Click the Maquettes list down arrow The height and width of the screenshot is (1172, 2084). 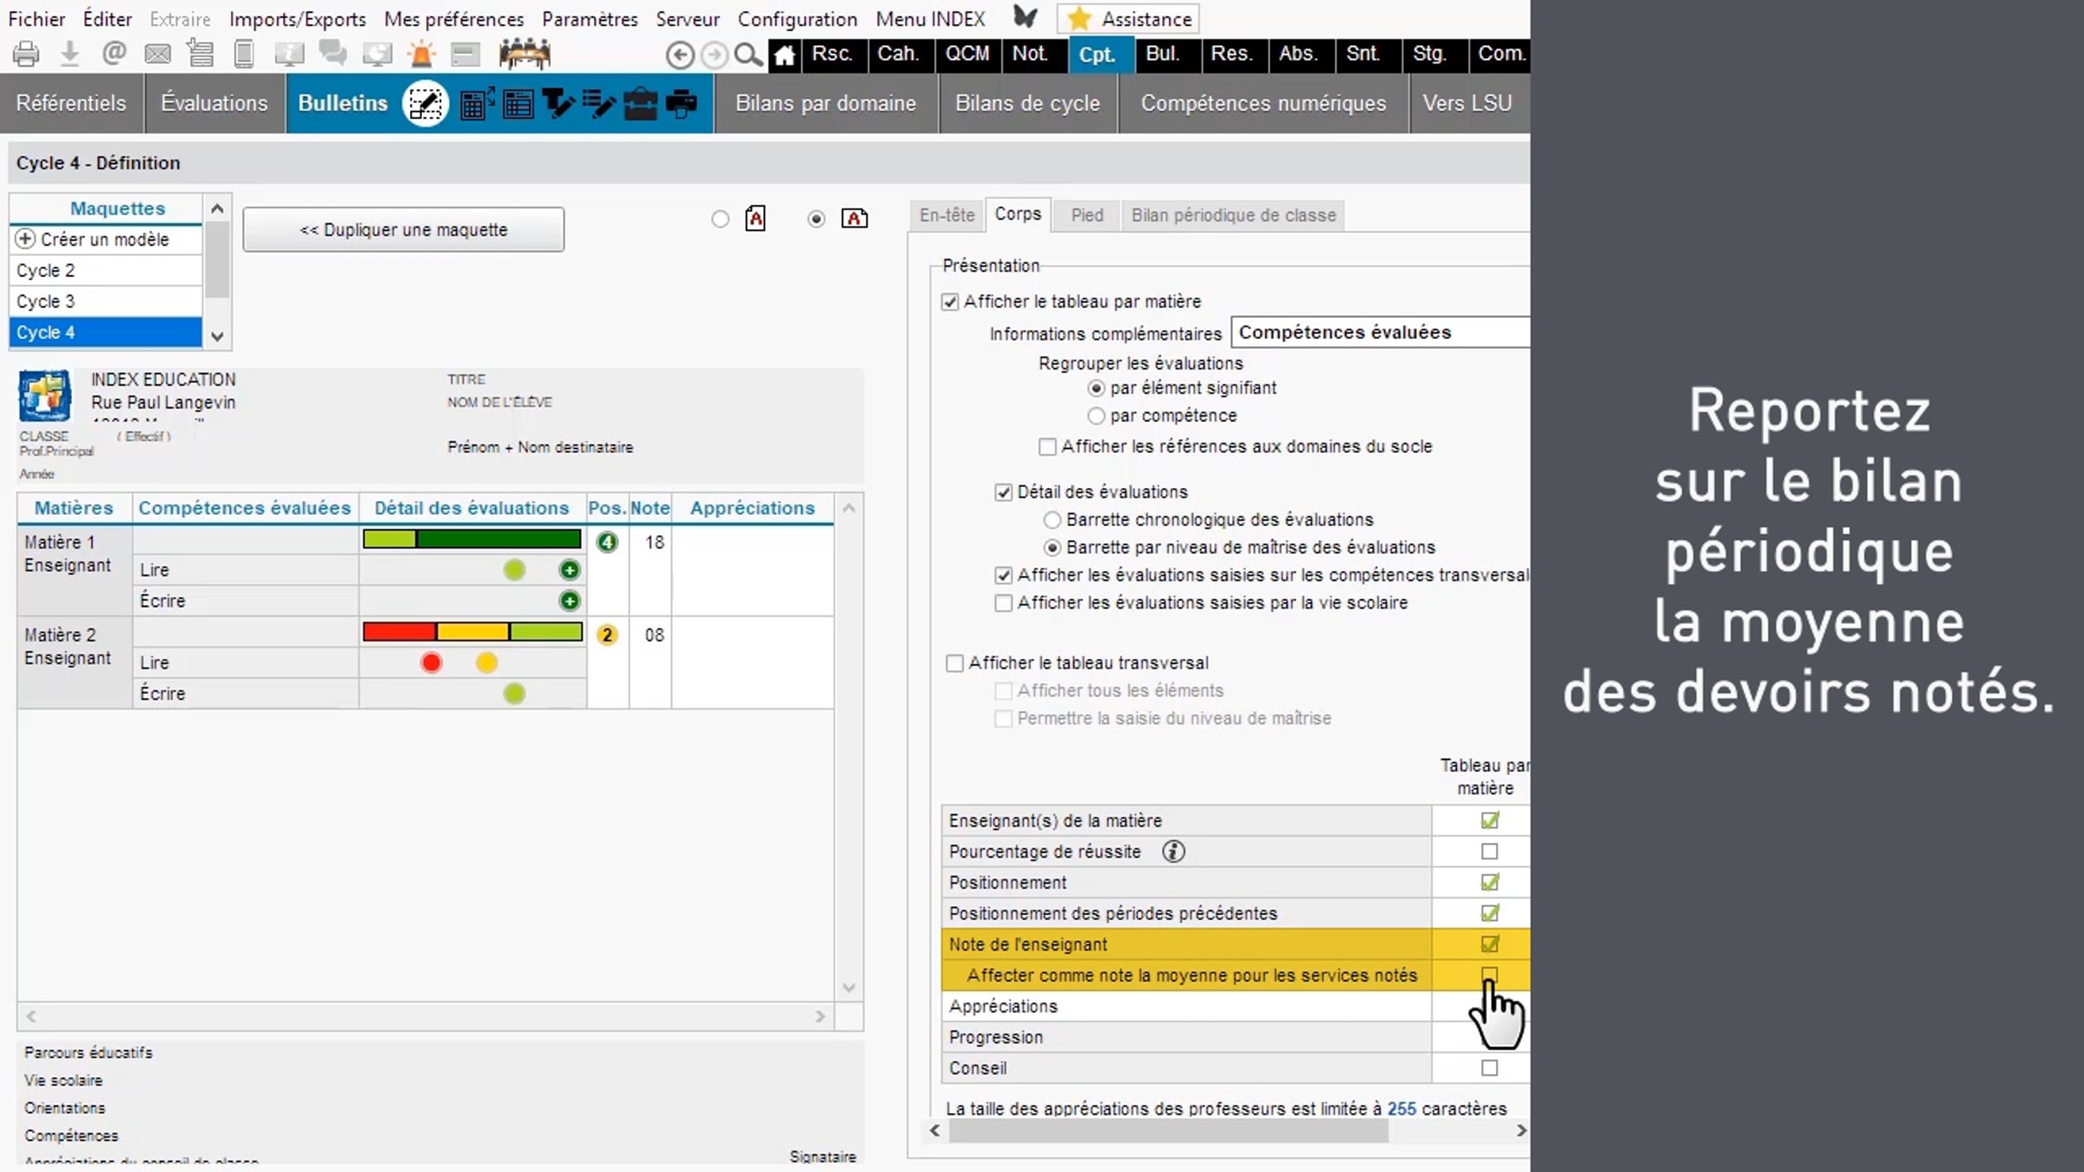[x=217, y=336]
